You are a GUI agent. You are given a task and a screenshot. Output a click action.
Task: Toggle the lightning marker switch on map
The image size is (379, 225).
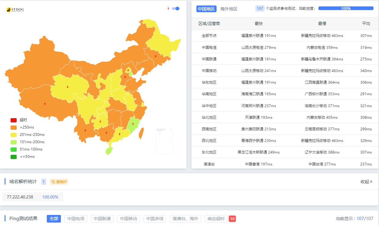click(176, 9)
